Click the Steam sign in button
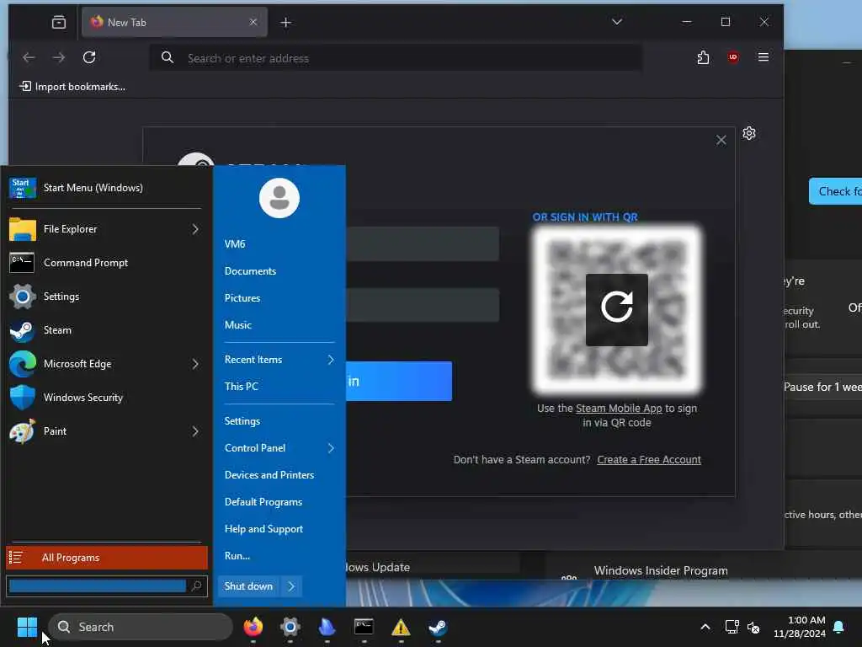 point(398,381)
